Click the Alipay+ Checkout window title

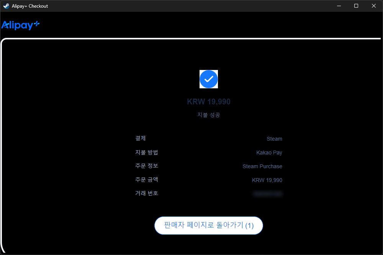30,6
